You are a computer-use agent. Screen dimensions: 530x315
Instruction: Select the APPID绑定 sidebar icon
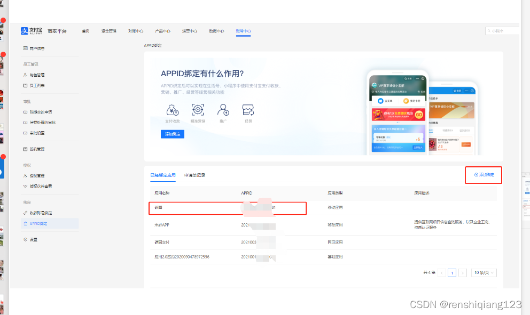click(25, 223)
